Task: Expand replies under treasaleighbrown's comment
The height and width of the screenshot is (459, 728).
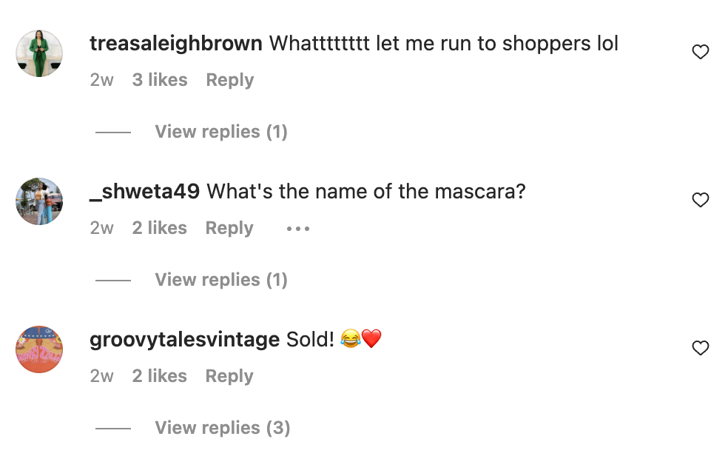Action: 220,132
